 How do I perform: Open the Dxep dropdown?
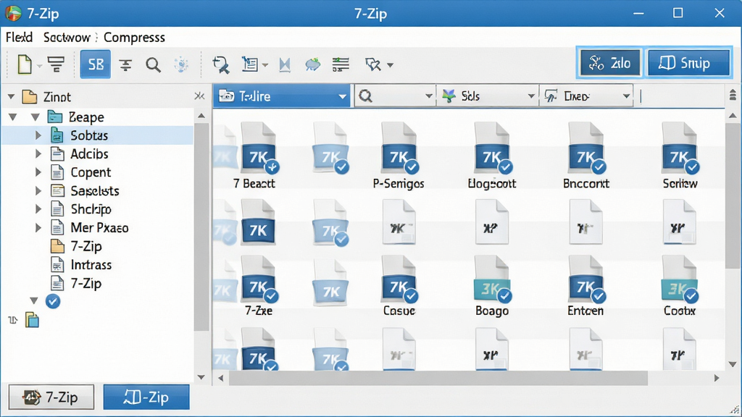[586, 96]
